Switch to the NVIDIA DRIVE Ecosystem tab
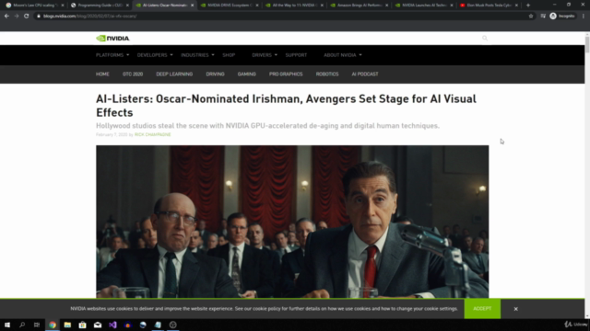 pos(230,6)
